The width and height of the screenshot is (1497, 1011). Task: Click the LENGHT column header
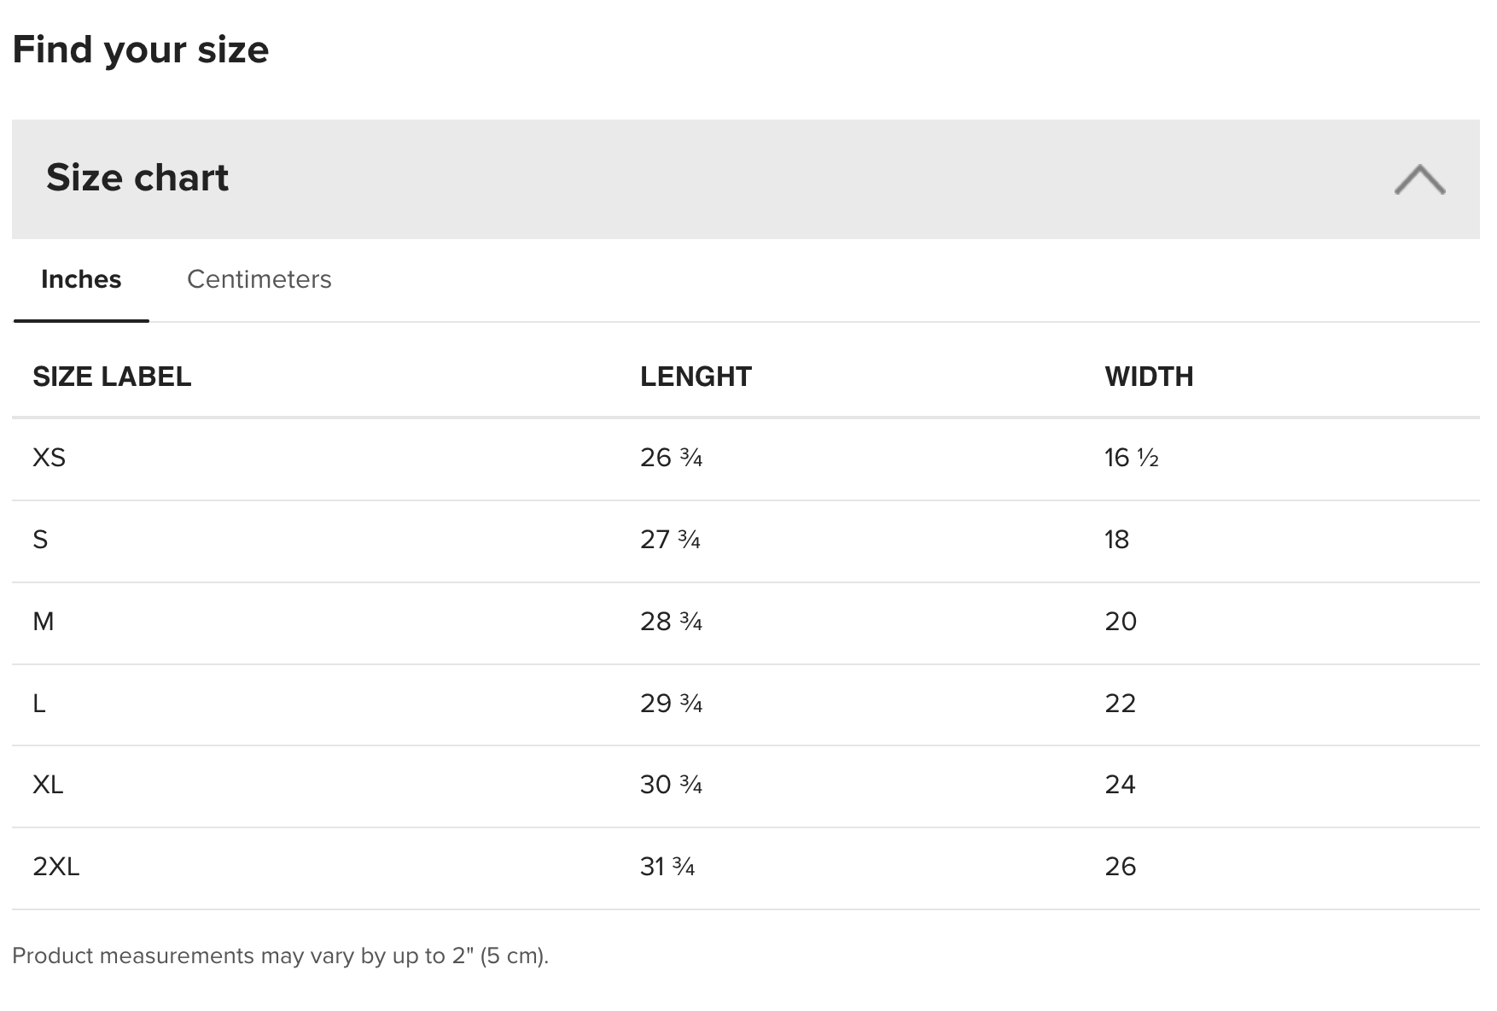click(696, 377)
